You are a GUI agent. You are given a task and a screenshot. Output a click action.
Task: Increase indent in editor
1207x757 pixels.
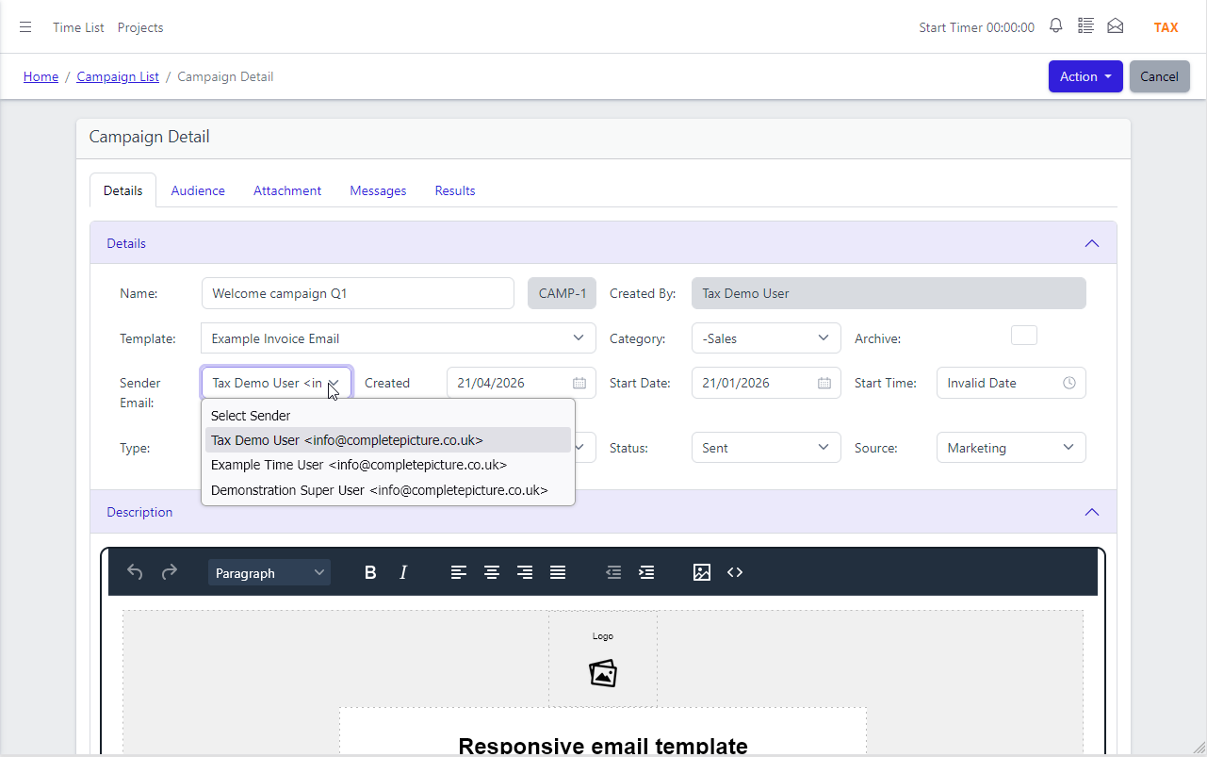coord(646,572)
